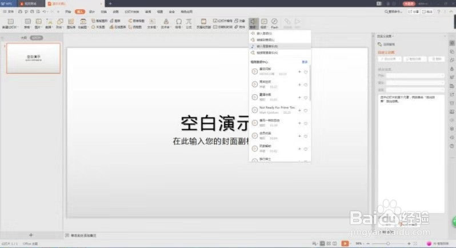Choose Embed Audio (嵌入音频) menu entry
Image resolution: width=456 pixels, height=248 pixels.
click(280, 33)
